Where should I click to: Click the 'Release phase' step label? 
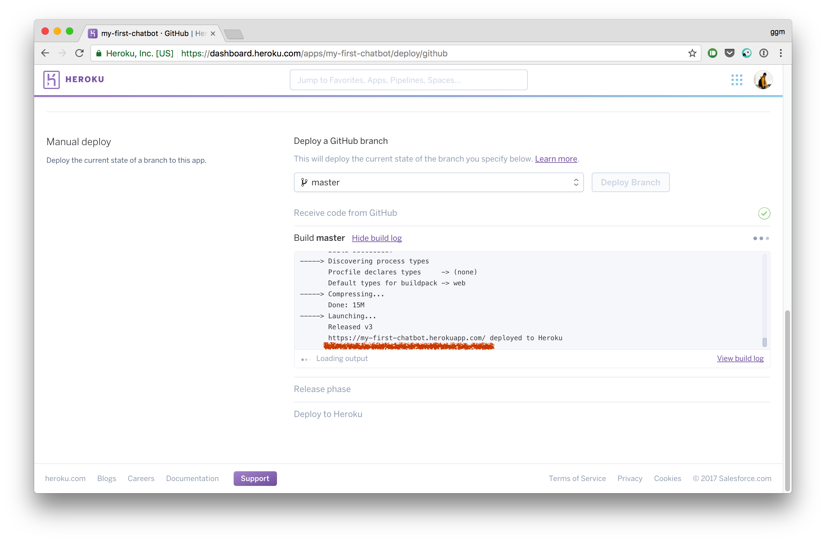[x=322, y=389]
